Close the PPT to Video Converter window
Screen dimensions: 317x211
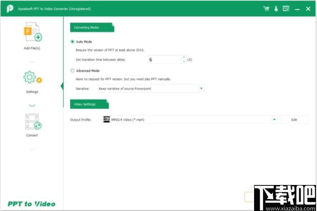click(x=308, y=9)
